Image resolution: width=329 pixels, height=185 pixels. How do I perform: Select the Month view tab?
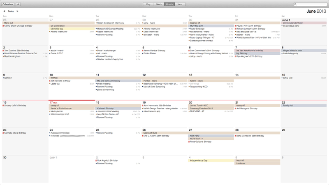(x=169, y=5)
